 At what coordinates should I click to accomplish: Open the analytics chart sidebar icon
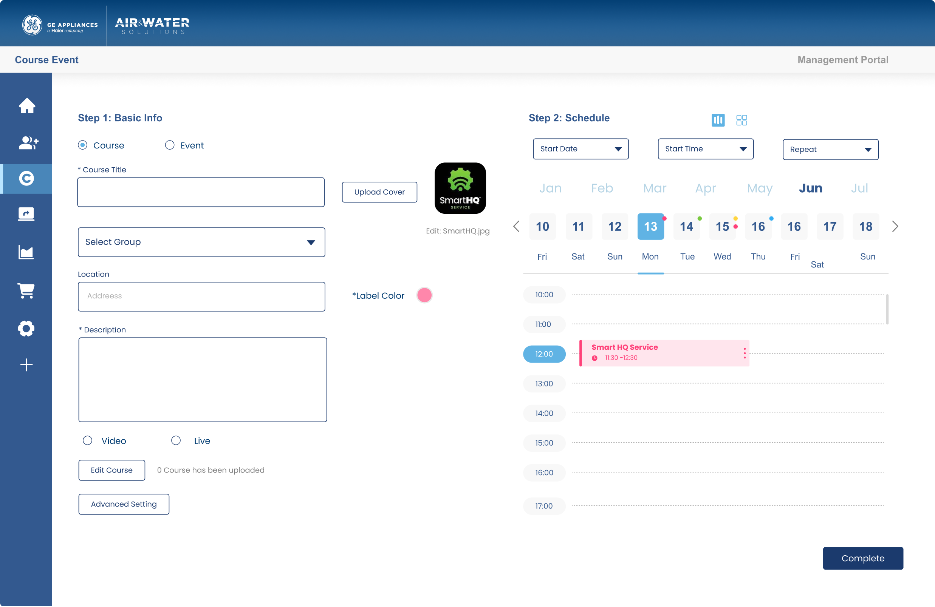pos(26,252)
